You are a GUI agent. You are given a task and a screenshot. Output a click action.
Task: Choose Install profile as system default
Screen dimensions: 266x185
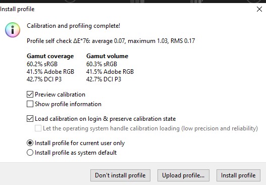pos(30,153)
